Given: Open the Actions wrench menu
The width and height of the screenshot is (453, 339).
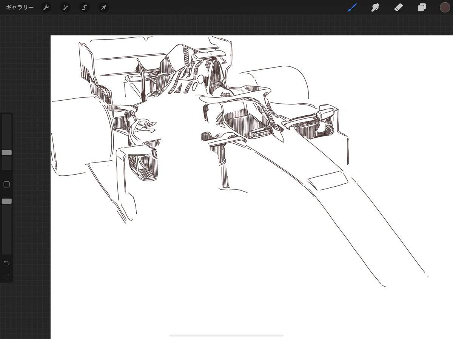Looking at the screenshot, I should point(46,8).
